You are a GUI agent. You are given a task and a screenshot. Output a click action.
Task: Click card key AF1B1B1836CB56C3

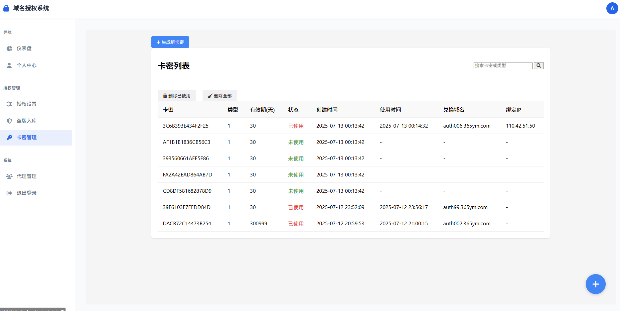click(186, 142)
